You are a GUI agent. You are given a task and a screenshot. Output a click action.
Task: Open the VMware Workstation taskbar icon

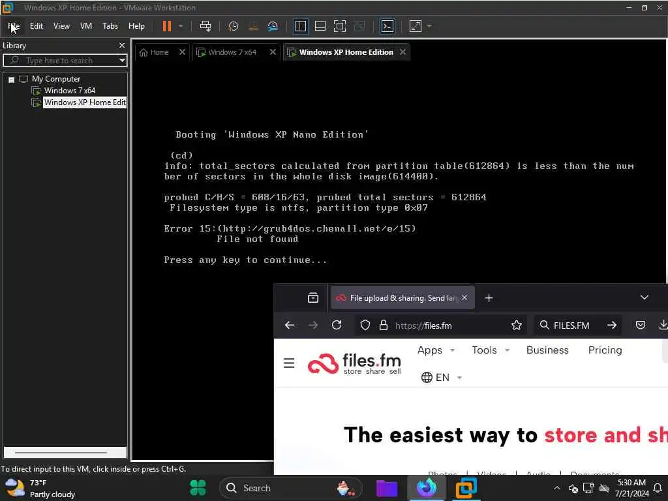(466, 488)
